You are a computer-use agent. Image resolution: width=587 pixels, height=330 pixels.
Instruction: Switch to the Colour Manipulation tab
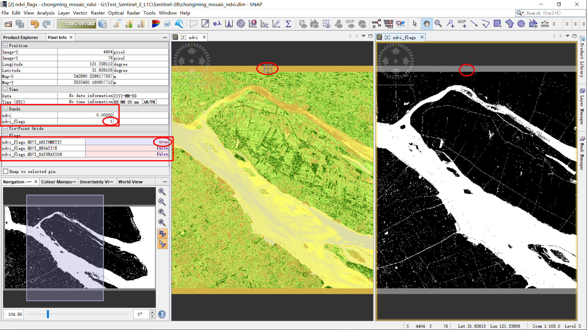59,182
